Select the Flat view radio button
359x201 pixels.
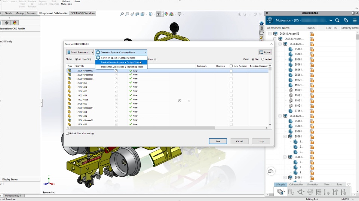tap(253, 59)
